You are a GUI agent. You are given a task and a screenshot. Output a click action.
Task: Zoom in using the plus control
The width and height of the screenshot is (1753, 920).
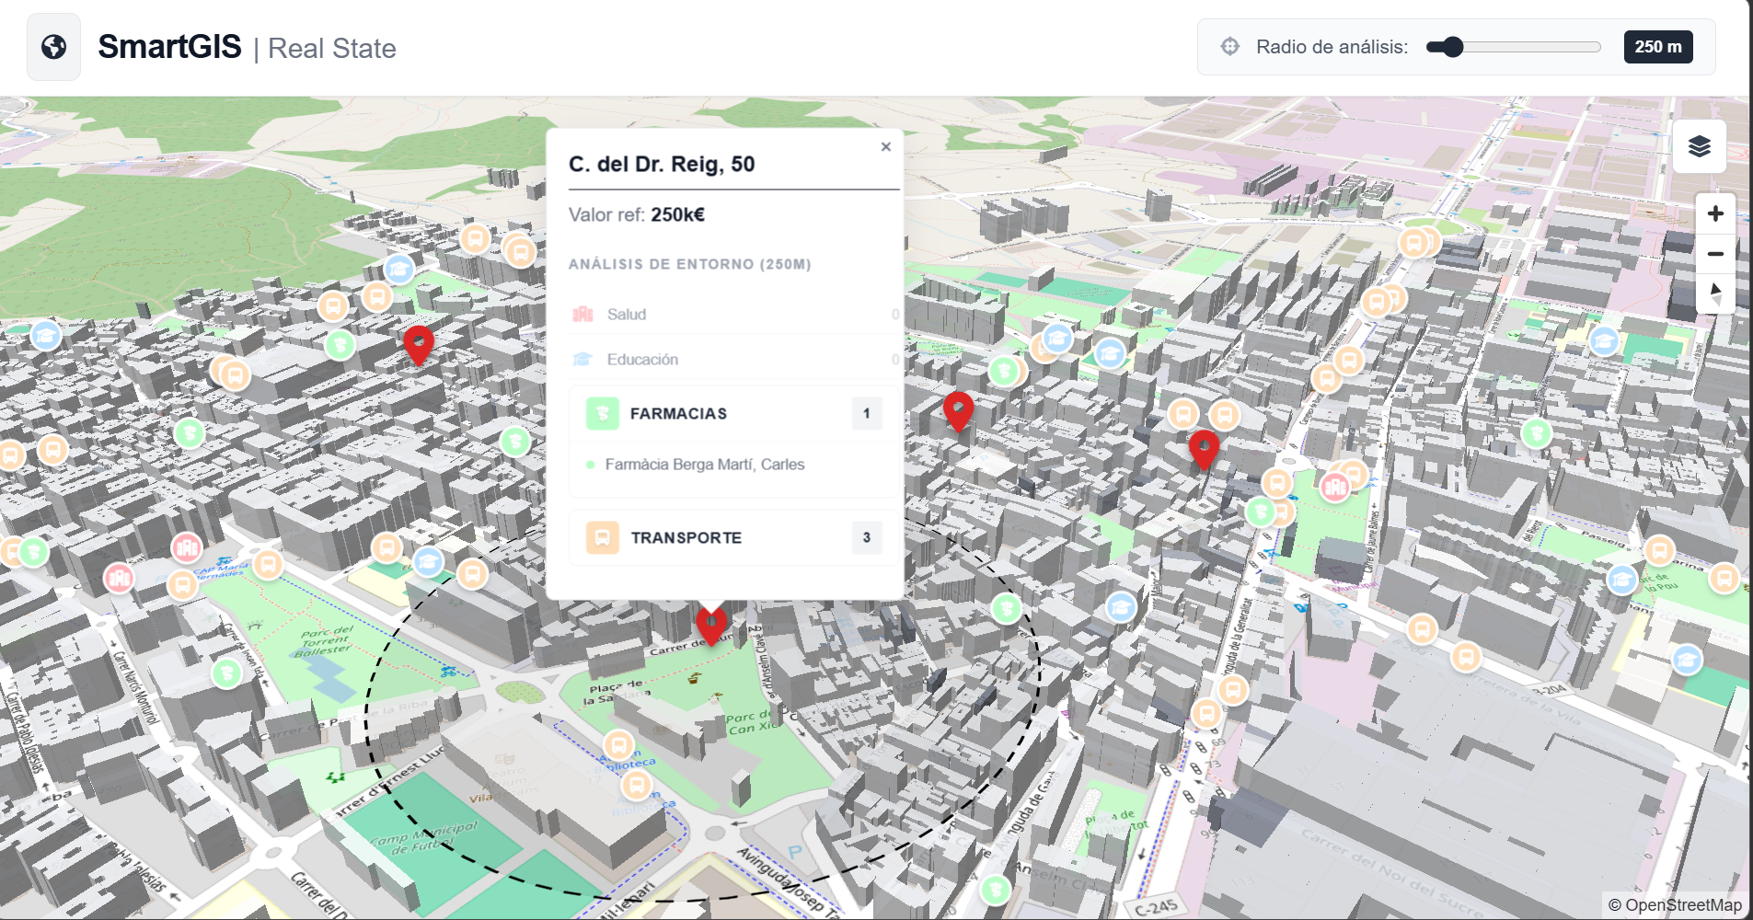click(x=1715, y=213)
